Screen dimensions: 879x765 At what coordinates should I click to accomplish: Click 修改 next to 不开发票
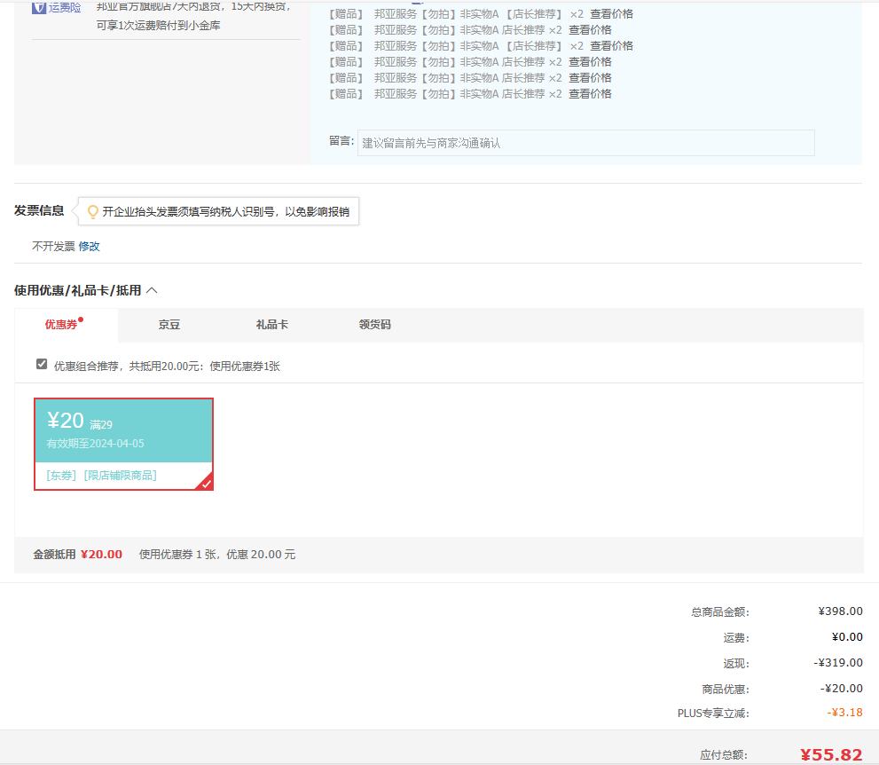click(90, 247)
